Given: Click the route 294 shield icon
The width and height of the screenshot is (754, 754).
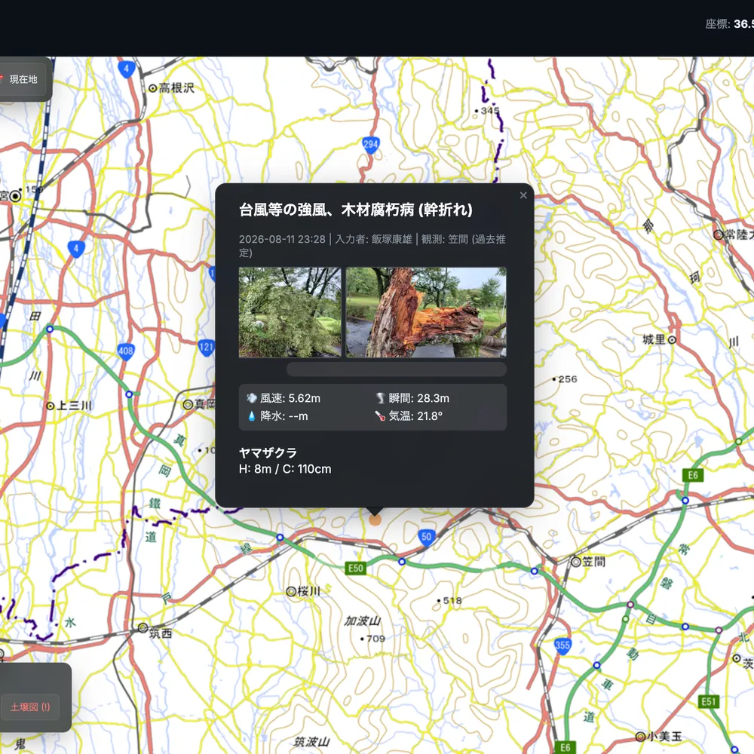Looking at the screenshot, I should point(371,145).
